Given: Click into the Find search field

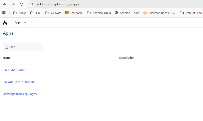Looking at the screenshot, I should 23,47.
